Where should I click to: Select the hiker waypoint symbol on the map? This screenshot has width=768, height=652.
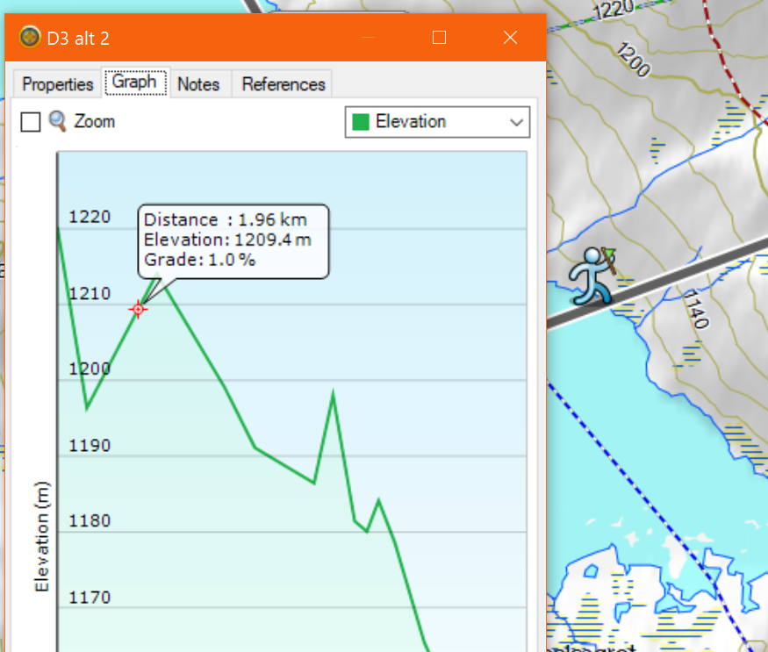click(x=593, y=274)
